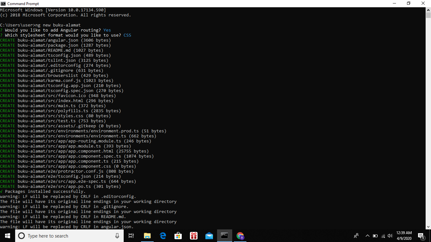Close the Command Prompt window
431x242 pixels.
click(x=423, y=3)
